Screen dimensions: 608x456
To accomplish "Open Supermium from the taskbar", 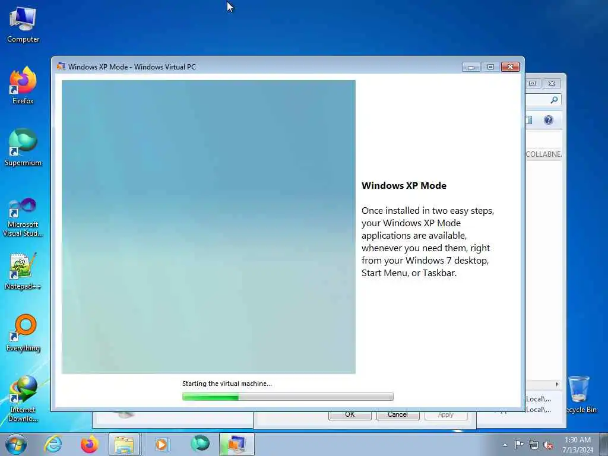I will [200, 444].
